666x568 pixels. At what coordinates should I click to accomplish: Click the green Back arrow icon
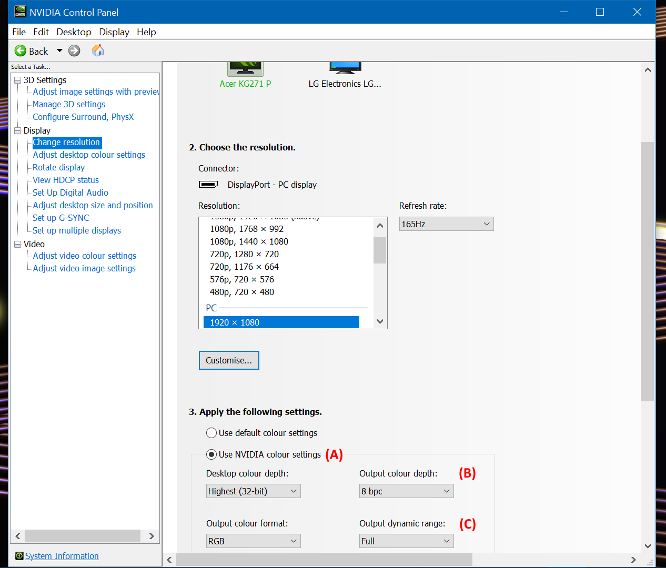point(21,50)
